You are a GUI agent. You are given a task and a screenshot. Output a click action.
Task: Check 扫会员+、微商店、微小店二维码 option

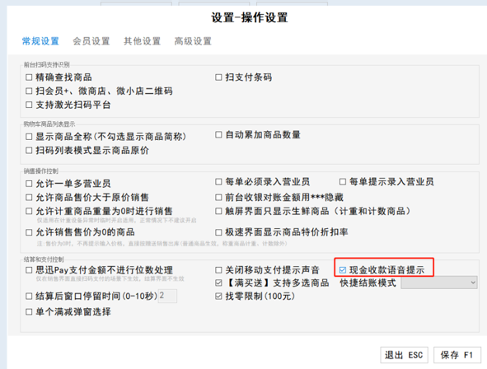(29, 91)
